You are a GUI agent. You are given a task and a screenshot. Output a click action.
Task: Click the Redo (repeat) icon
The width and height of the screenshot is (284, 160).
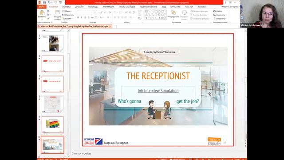point(55,3)
